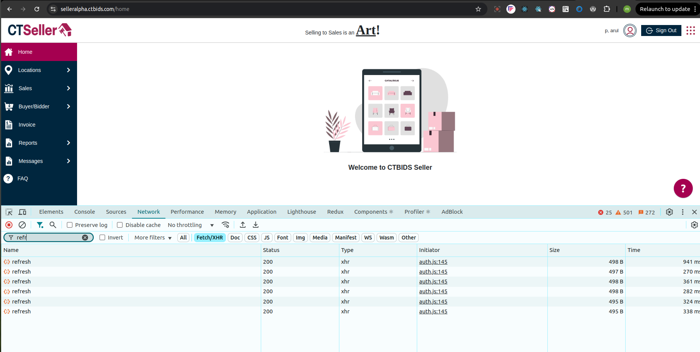Open the No throttling dropdown
Image resolution: width=700 pixels, height=352 pixels.
[191, 225]
